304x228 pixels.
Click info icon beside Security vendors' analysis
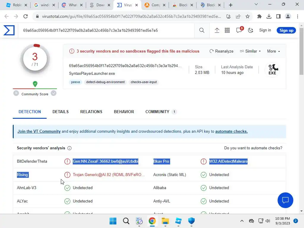point(69,148)
